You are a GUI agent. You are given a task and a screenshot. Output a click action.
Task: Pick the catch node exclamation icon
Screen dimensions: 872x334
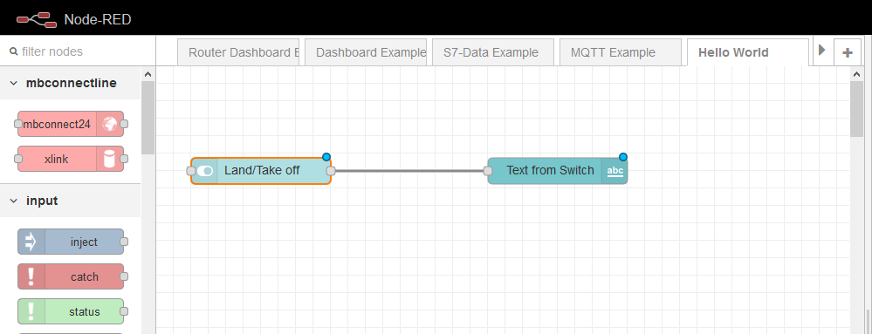click(x=31, y=276)
